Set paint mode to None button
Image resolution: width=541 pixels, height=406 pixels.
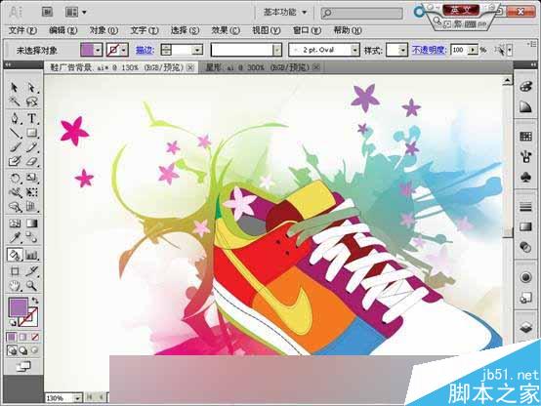coord(35,337)
